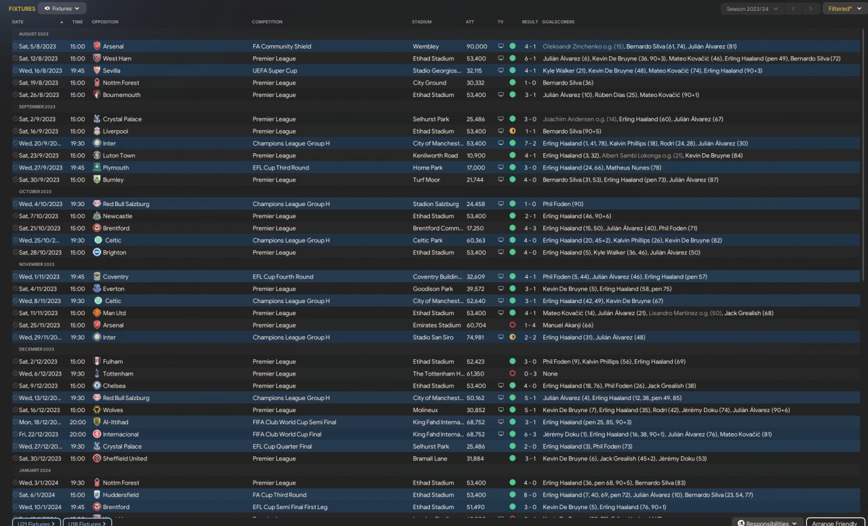Click the Bournemouth club badge
Viewport: 868px width, 526px height.
(96, 95)
